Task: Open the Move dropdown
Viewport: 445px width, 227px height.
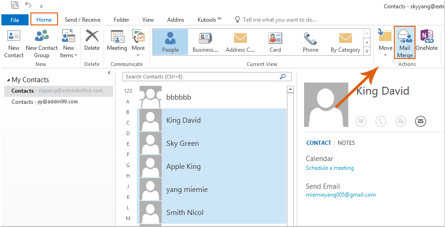Action: (385, 43)
